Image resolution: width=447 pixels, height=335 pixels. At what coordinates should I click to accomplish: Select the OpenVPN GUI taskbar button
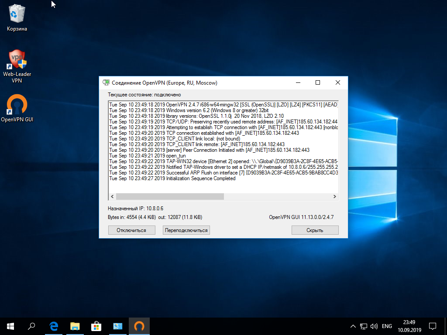click(139, 326)
